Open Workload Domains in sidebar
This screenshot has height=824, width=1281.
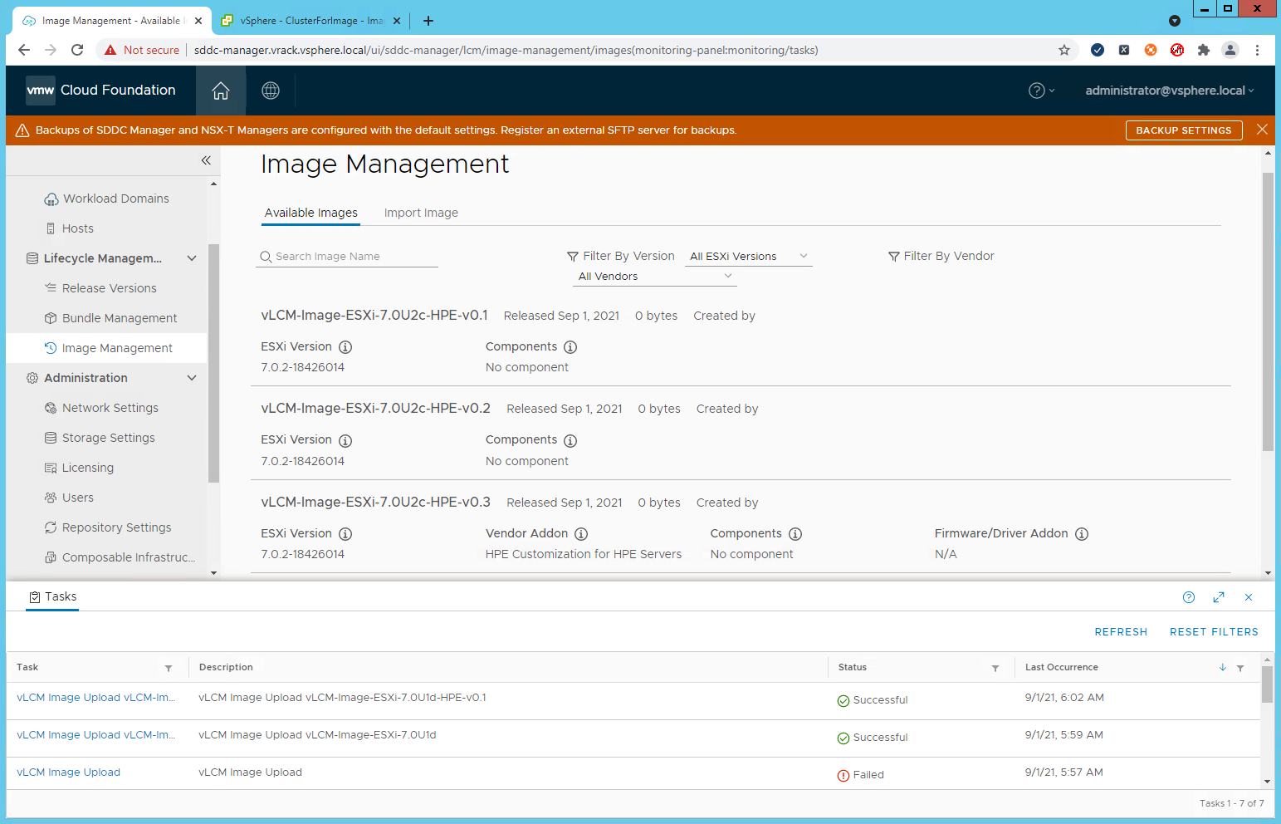[115, 199]
